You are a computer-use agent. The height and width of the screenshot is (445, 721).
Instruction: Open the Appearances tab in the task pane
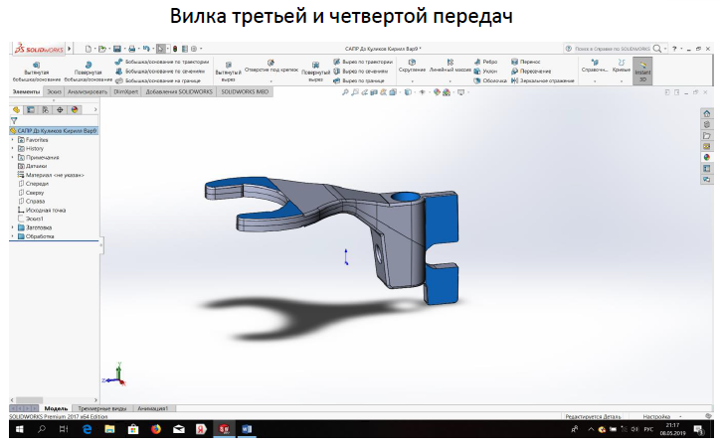click(x=707, y=156)
